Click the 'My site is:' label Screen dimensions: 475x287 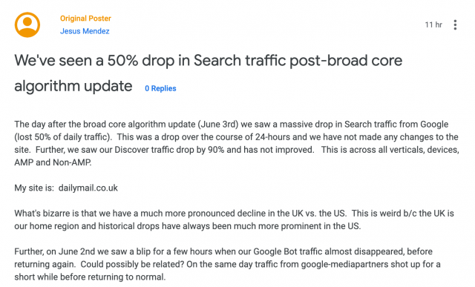pyautogui.click(x=34, y=188)
